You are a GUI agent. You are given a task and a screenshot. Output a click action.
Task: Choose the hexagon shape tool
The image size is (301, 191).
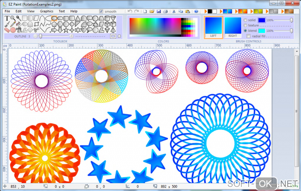tap(60, 24)
